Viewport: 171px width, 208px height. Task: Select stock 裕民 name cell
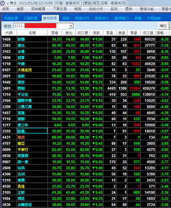pos(32,168)
